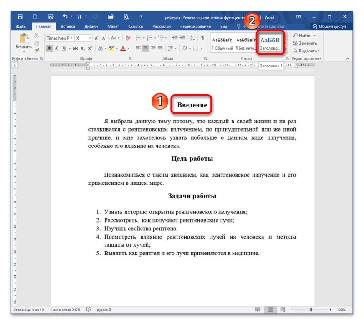Image resolution: width=364 pixels, height=325 pixels.
Task: Open the Change Case Aa dropdown
Action: (116, 38)
